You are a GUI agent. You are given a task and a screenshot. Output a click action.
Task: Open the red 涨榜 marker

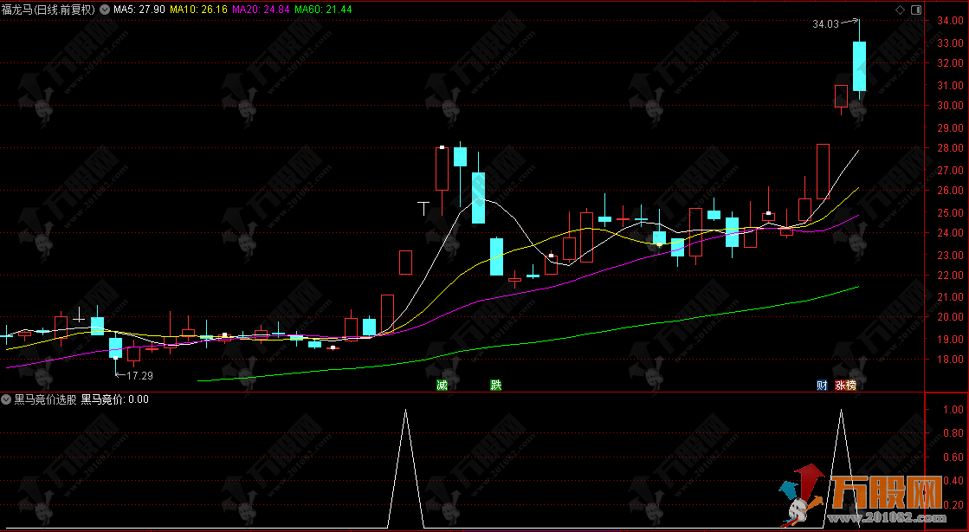click(x=846, y=386)
